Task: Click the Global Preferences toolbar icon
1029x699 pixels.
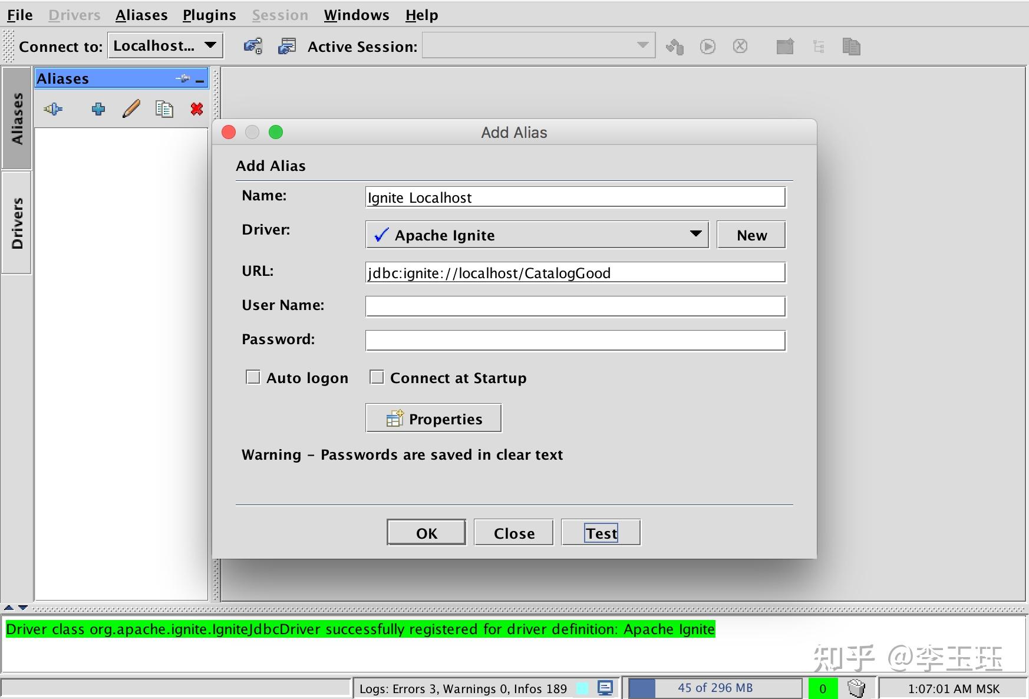Action: (x=253, y=46)
